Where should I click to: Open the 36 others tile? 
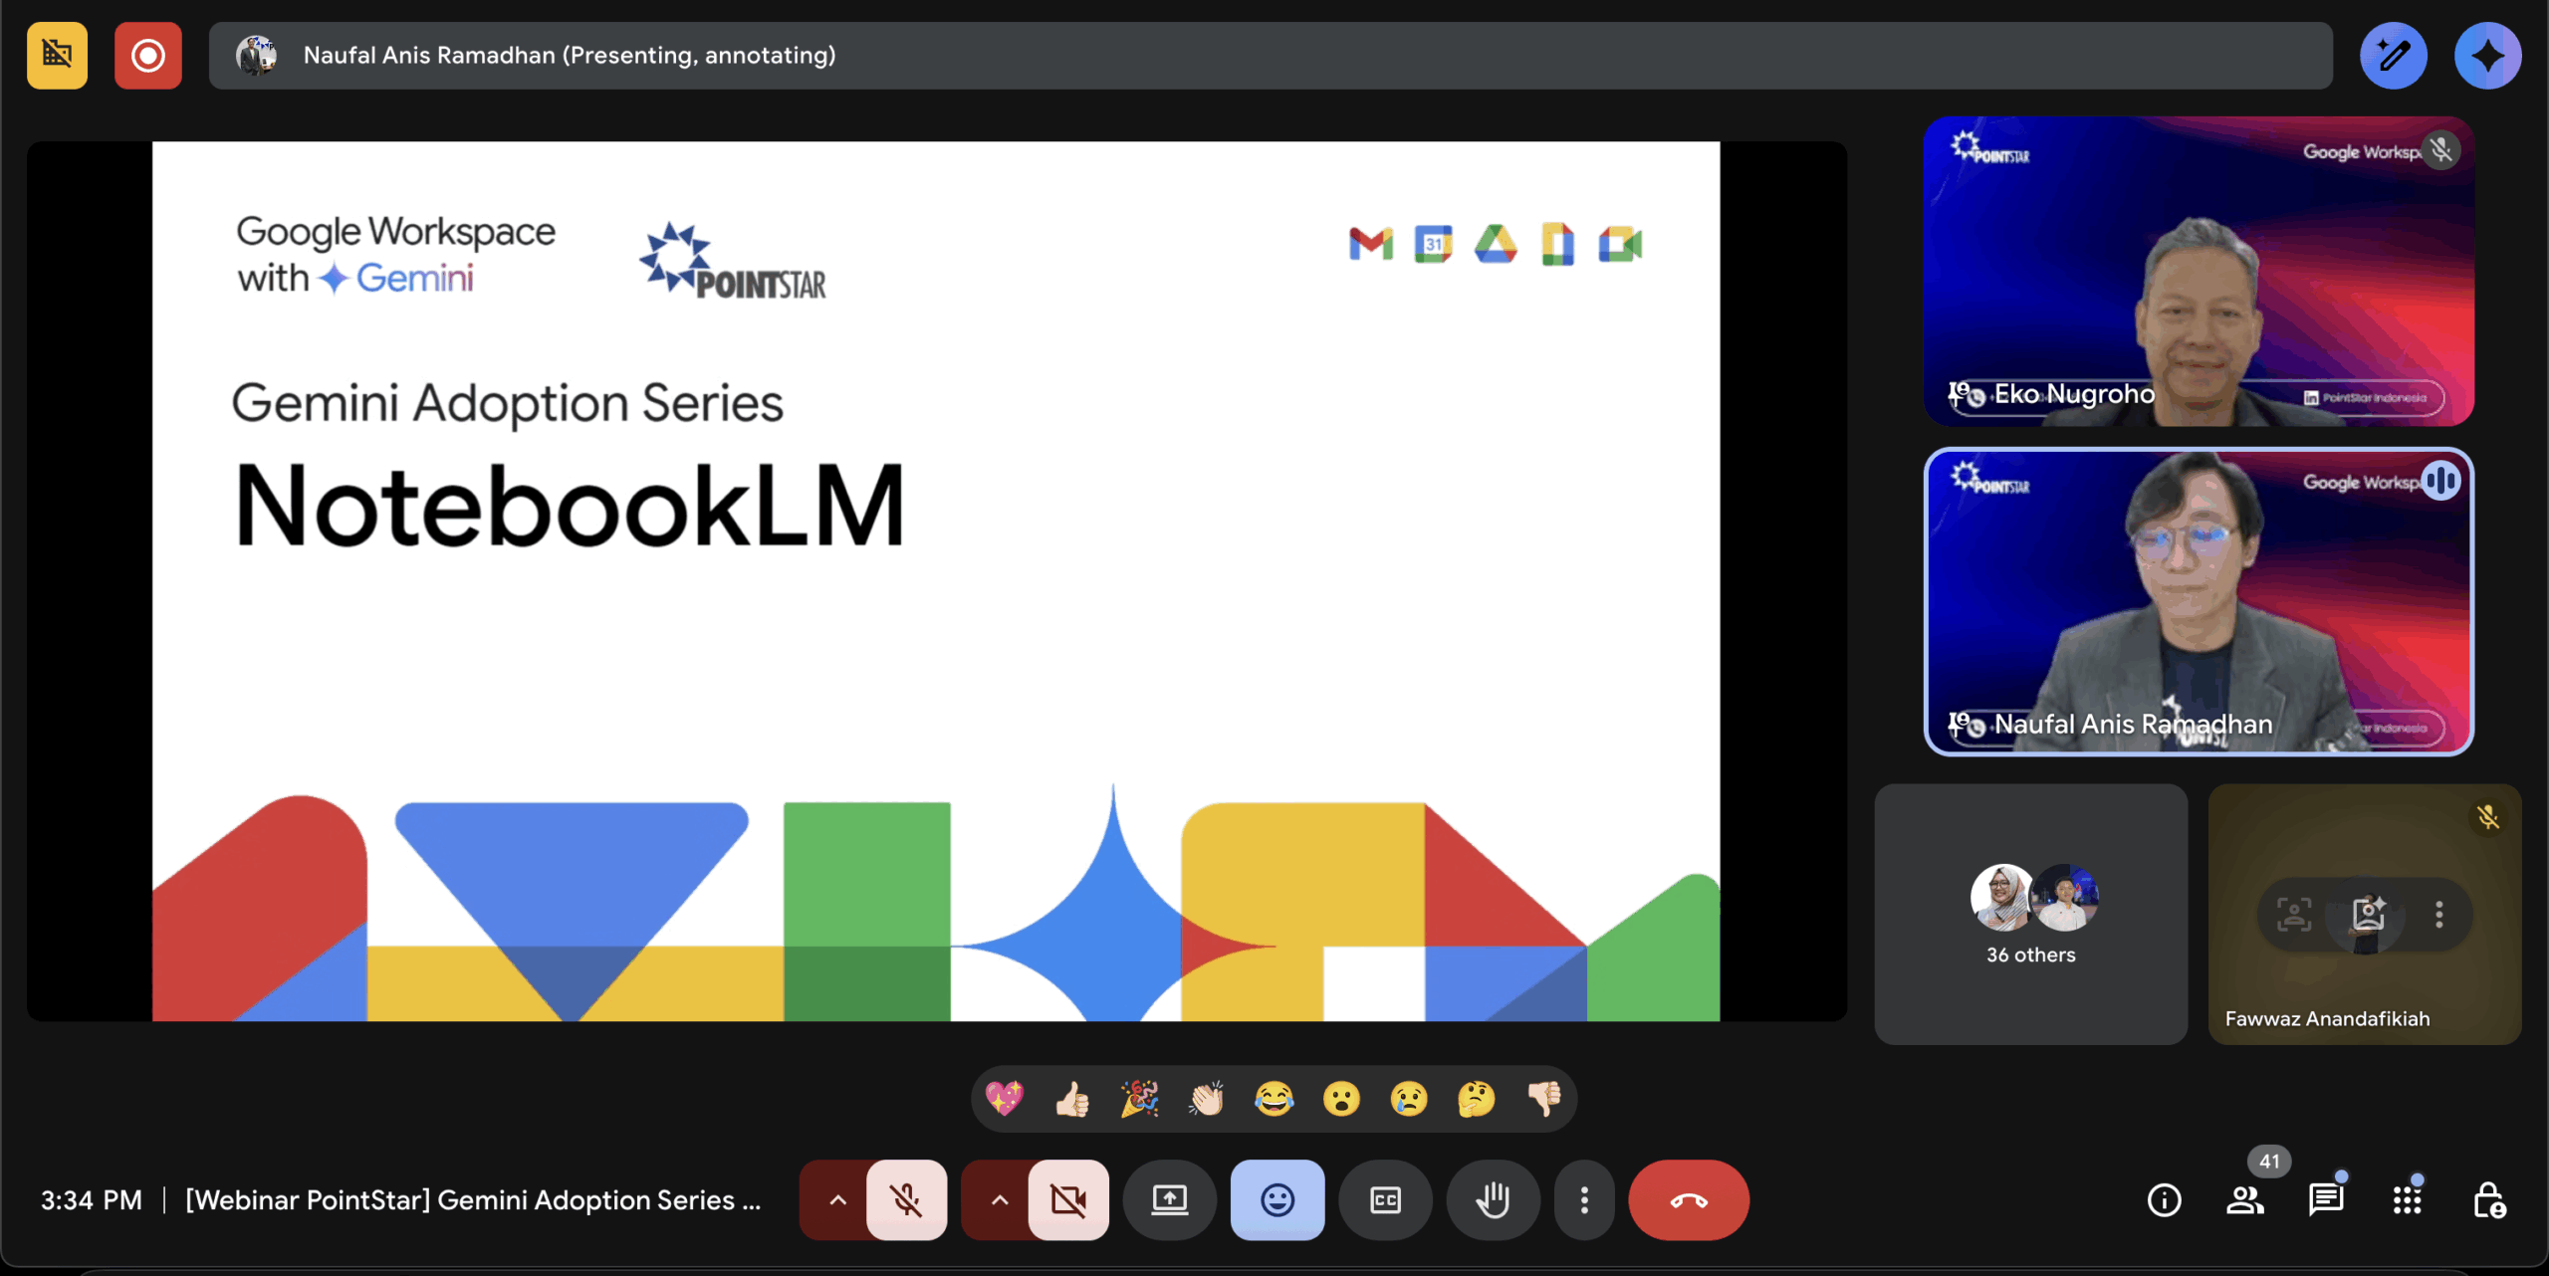(2030, 914)
